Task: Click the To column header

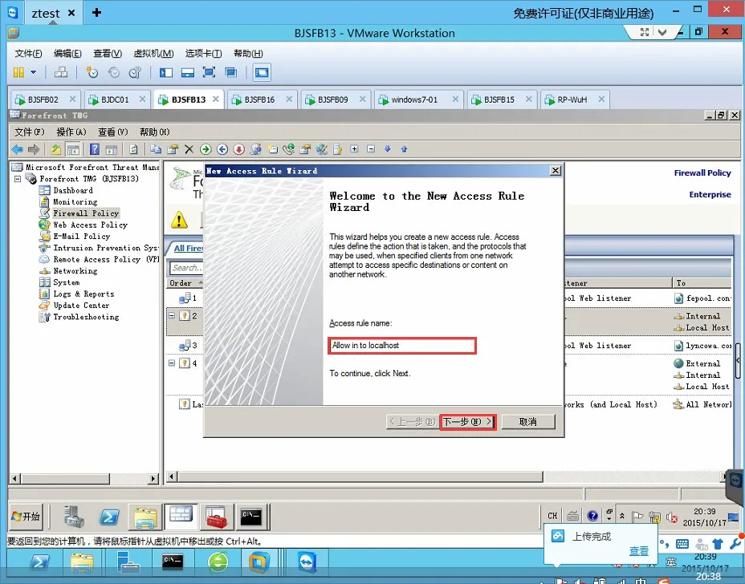Action: point(702,283)
